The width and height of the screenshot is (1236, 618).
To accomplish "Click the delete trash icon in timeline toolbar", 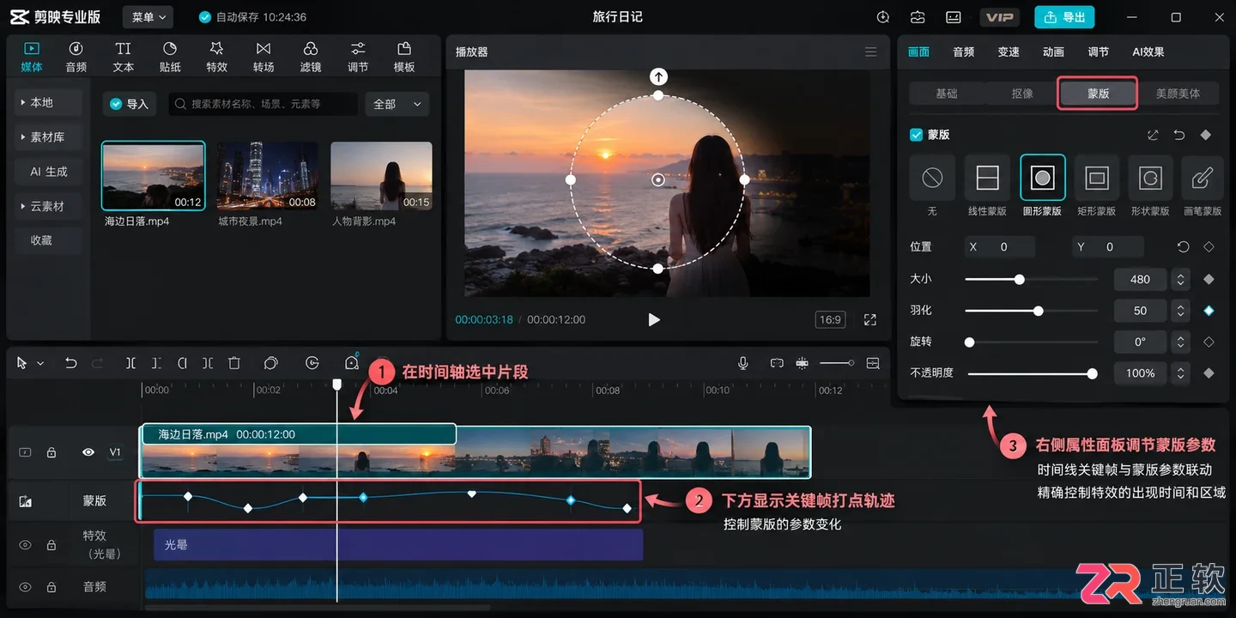I will [234, 363].
